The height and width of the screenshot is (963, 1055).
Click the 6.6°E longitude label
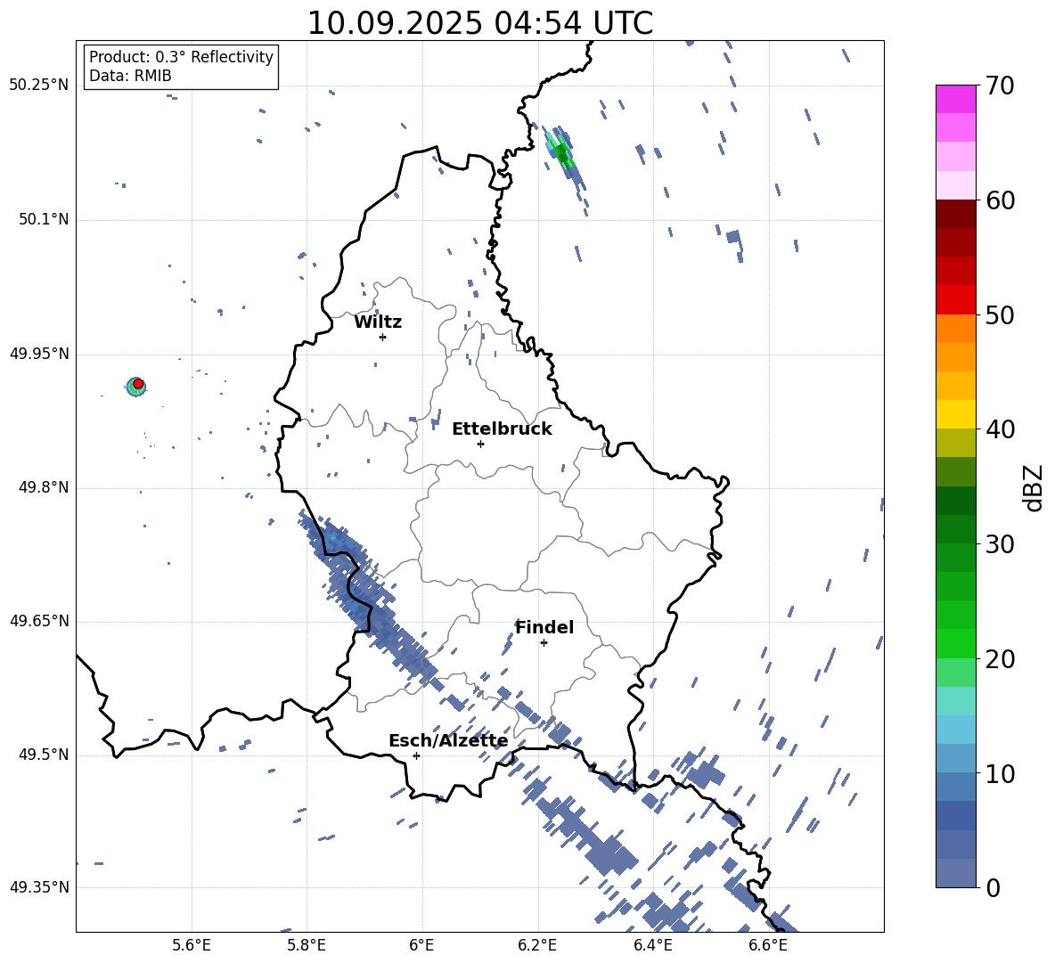click(768, 945)
